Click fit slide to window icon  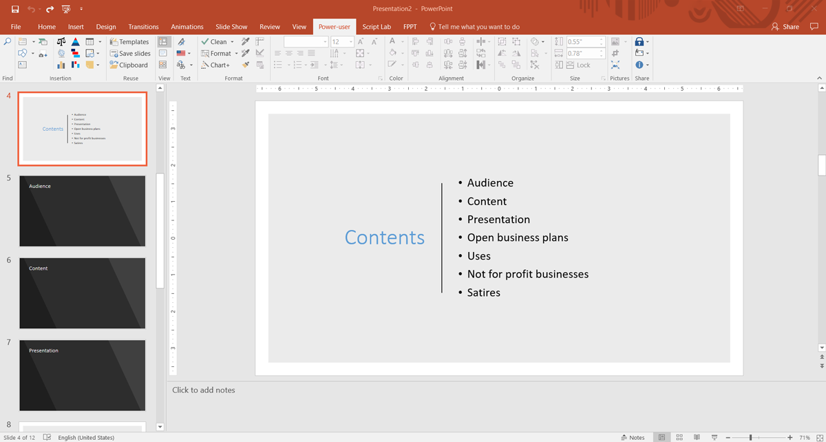pyautogui.click(x=820, y=437)
